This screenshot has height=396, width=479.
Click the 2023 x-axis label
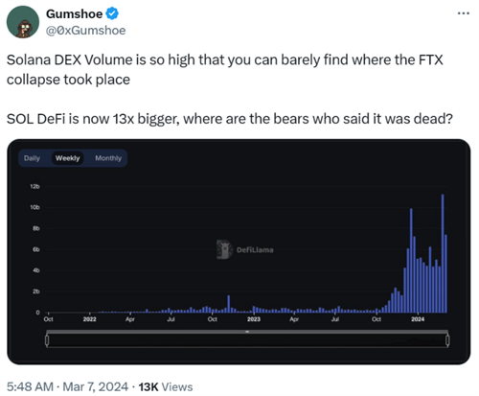tap(254, 319)
